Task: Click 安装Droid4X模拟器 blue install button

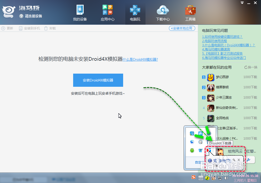Action: click(x=98, y=80)
